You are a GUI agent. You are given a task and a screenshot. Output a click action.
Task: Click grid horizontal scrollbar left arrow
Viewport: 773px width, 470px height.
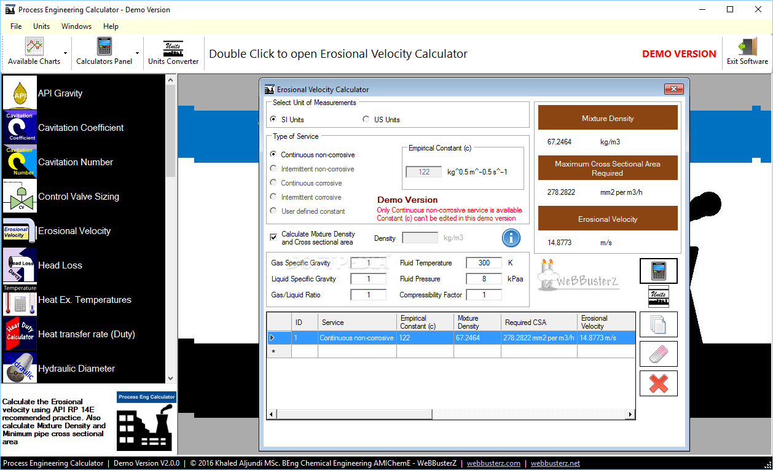[x=271, y=414]
